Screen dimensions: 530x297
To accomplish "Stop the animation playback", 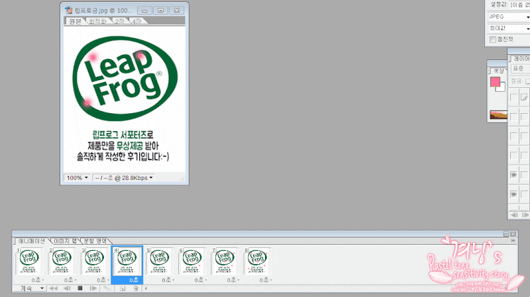I will pos(79,288).
